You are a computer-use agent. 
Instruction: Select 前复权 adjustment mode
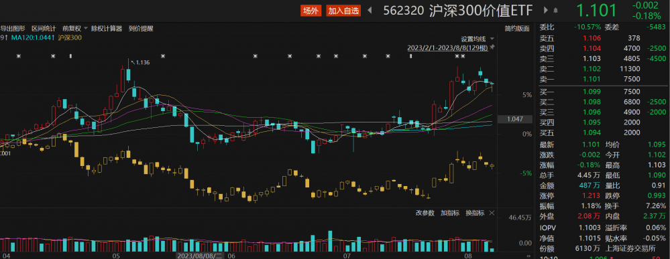[x=72, y=29]
